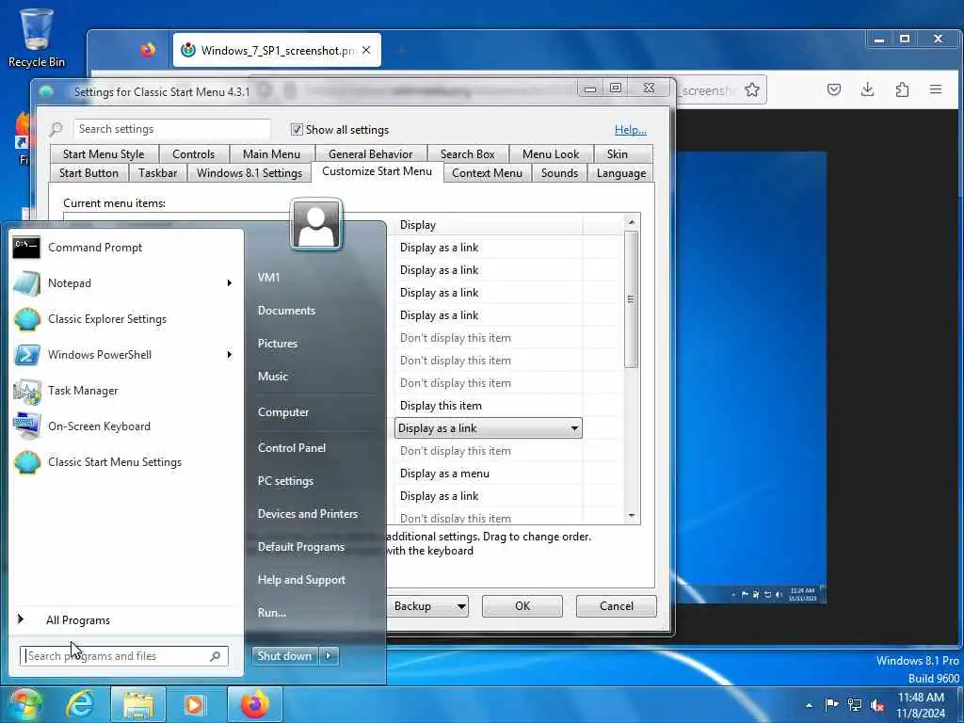Image resolution: width=964 pixels, height=723 pixels.
Task: Switch to Start Menu Style tab
Action: (x=104, y=154)
